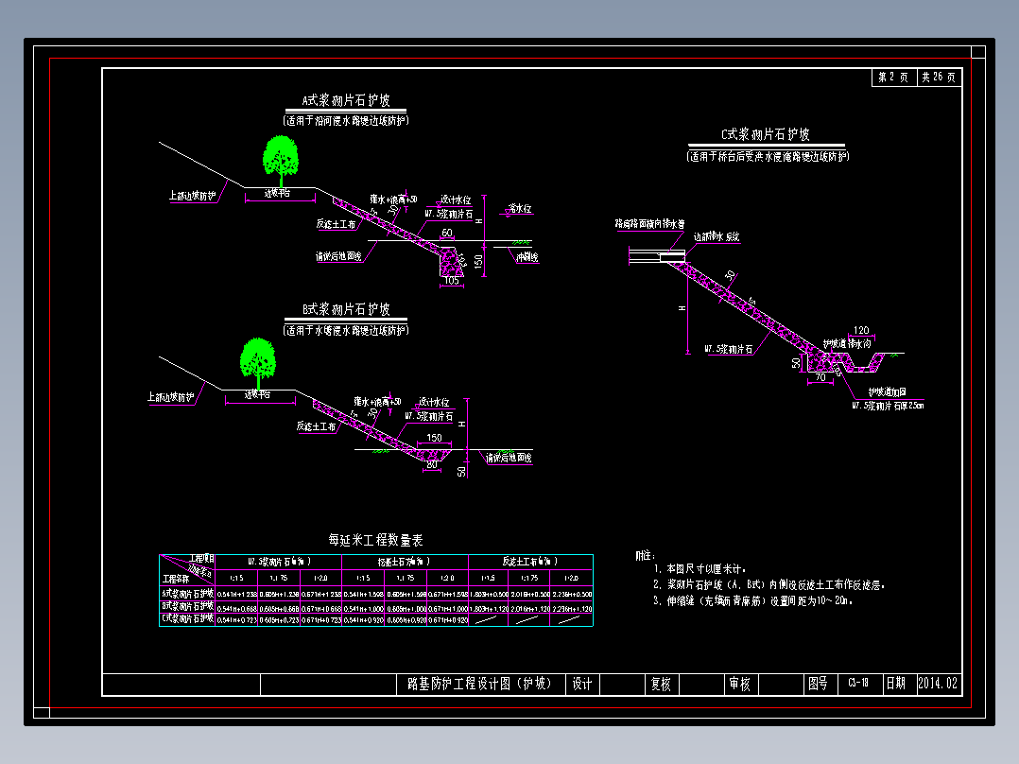Select table cell '0.541H+1.238'
Screen dimensions: 1019x764
coord(236,595)
